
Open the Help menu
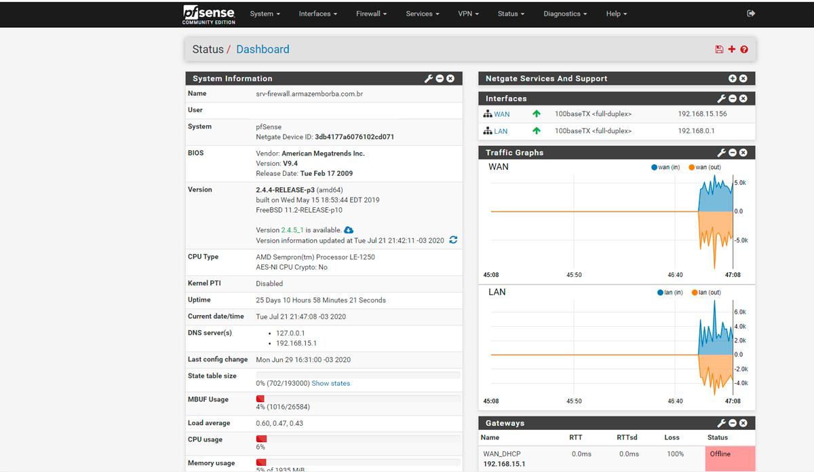(x=616, y=14)
